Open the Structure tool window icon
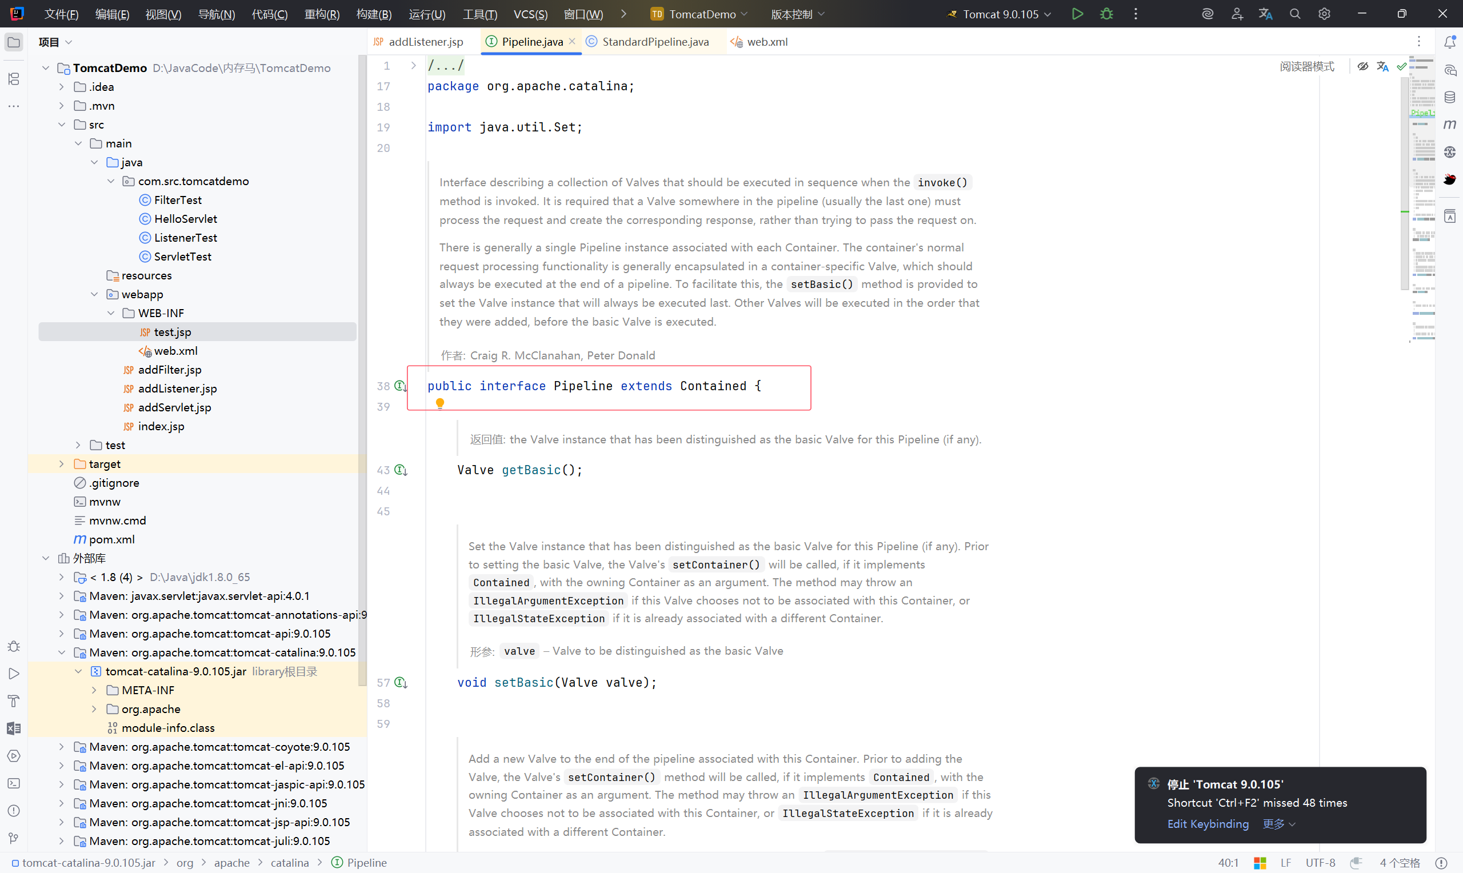 click(x=14, y=78)
